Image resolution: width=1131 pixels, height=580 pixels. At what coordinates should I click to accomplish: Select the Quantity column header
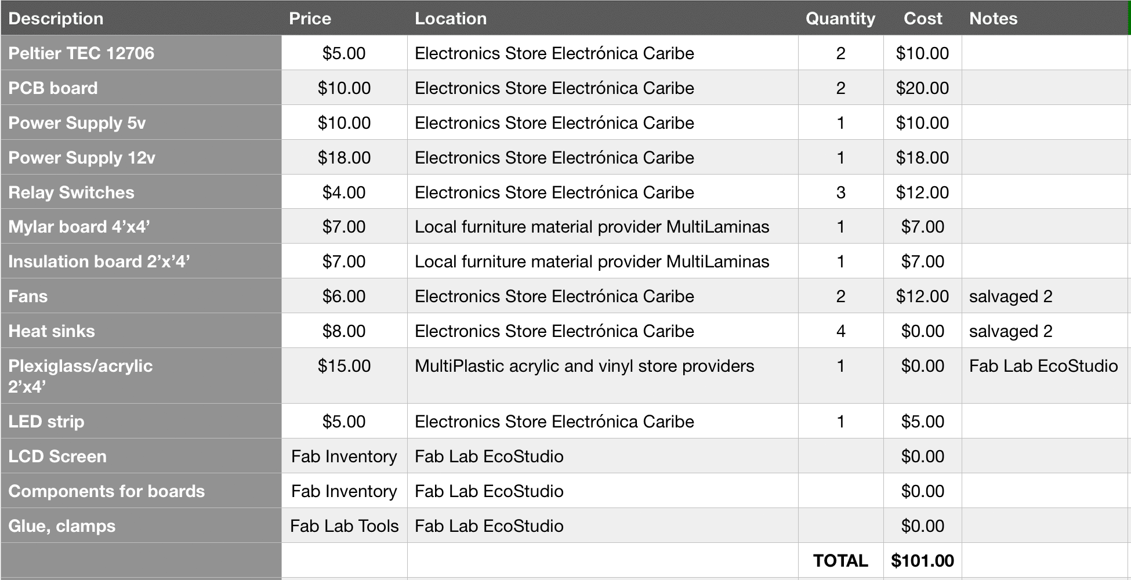coord(840,18)
